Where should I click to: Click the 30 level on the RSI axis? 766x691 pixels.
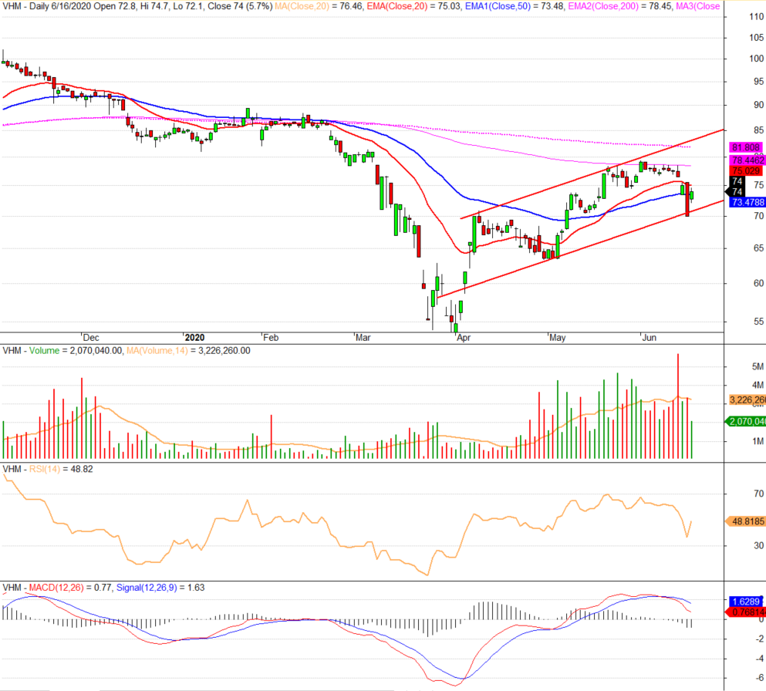pos(759,546)
